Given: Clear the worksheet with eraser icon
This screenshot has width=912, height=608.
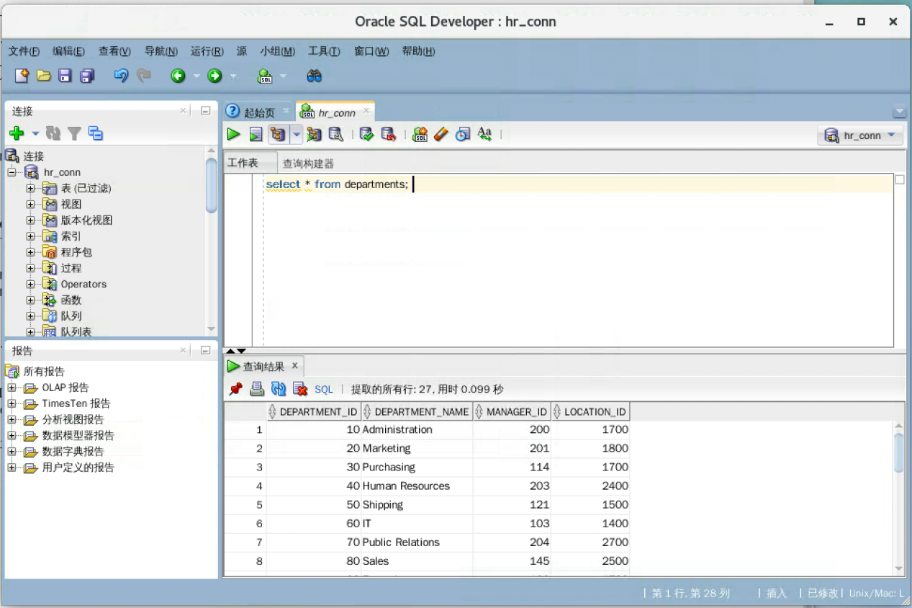Looking at the screenshot, I should (441, 134).
